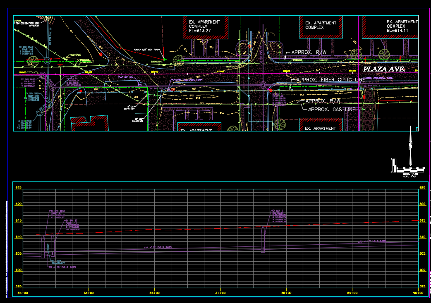Pick the EX SAN 1 manhole in profile

pyautogui.click(x=263, y=239)
